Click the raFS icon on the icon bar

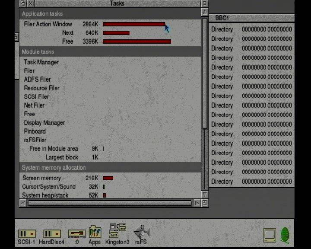pyautogui.click(x=141, y=232)
